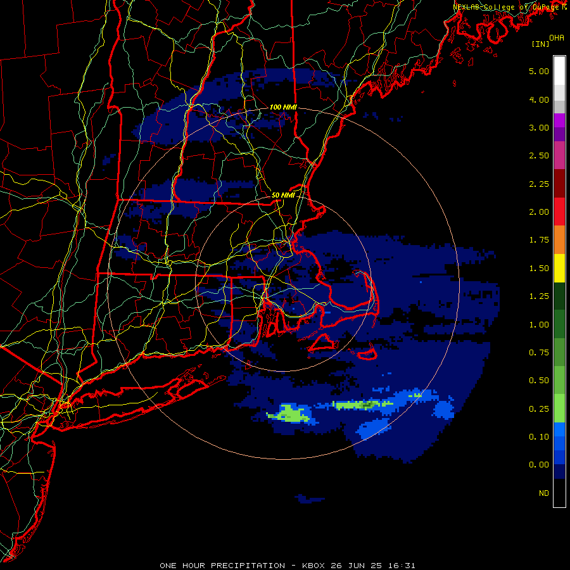Click the orange 1.75 legend swatch
Screen dimensions: 570x570
(559, 240)
